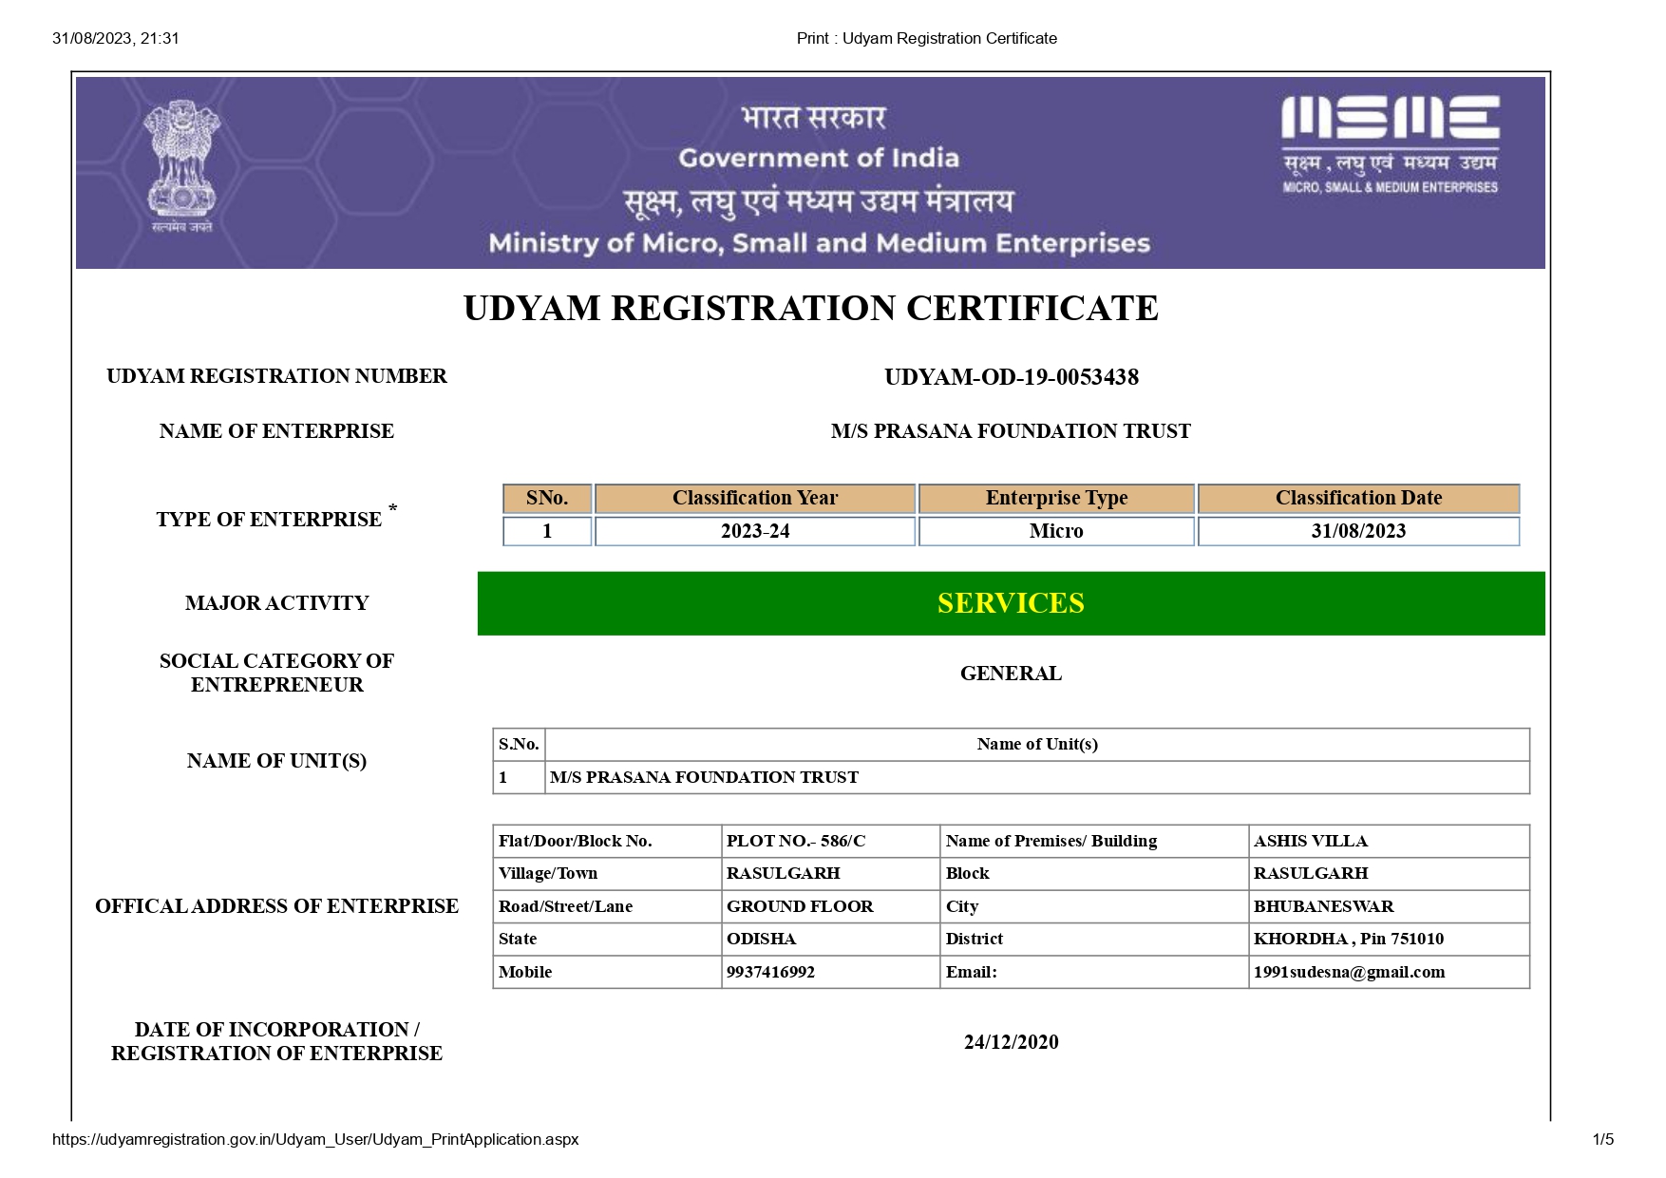The image size is (1666, 1178).
Task: Click the page number 1/5
Action: (x=1603, y=1139)
